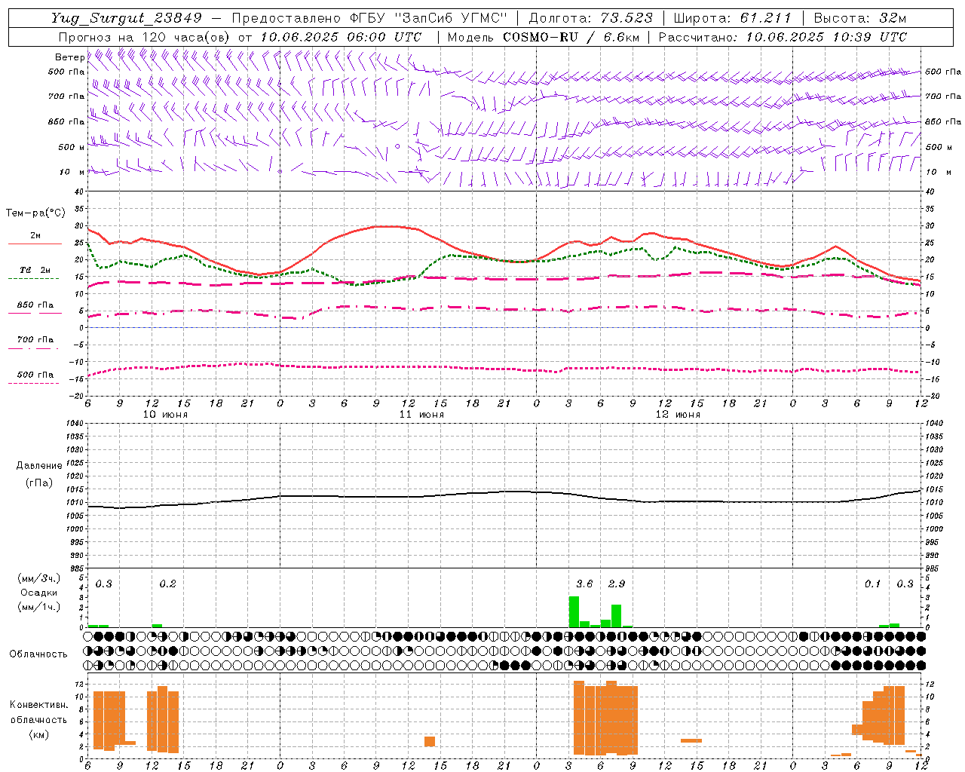Click the (гПа) unit under Давление
This screenshot has height=772, width=965.
(39, 483)
